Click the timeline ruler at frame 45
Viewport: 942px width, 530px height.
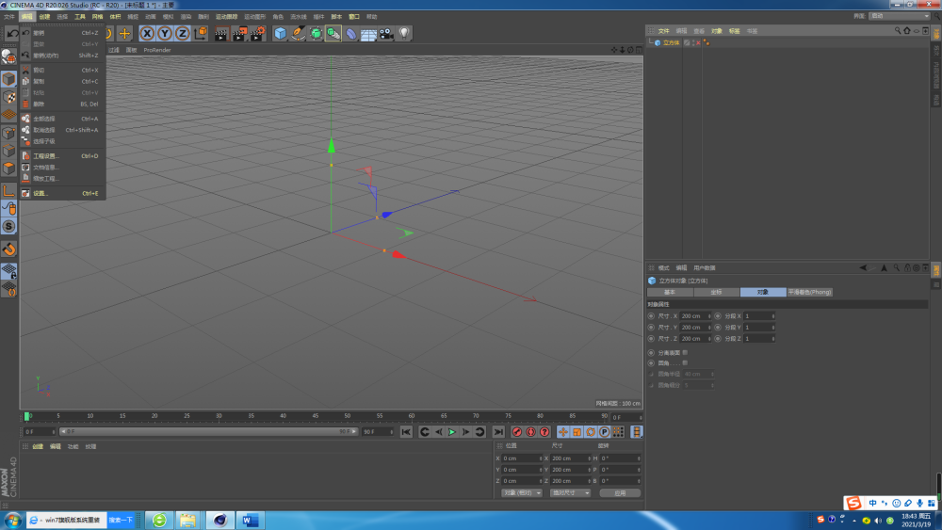tap(315, 415)
